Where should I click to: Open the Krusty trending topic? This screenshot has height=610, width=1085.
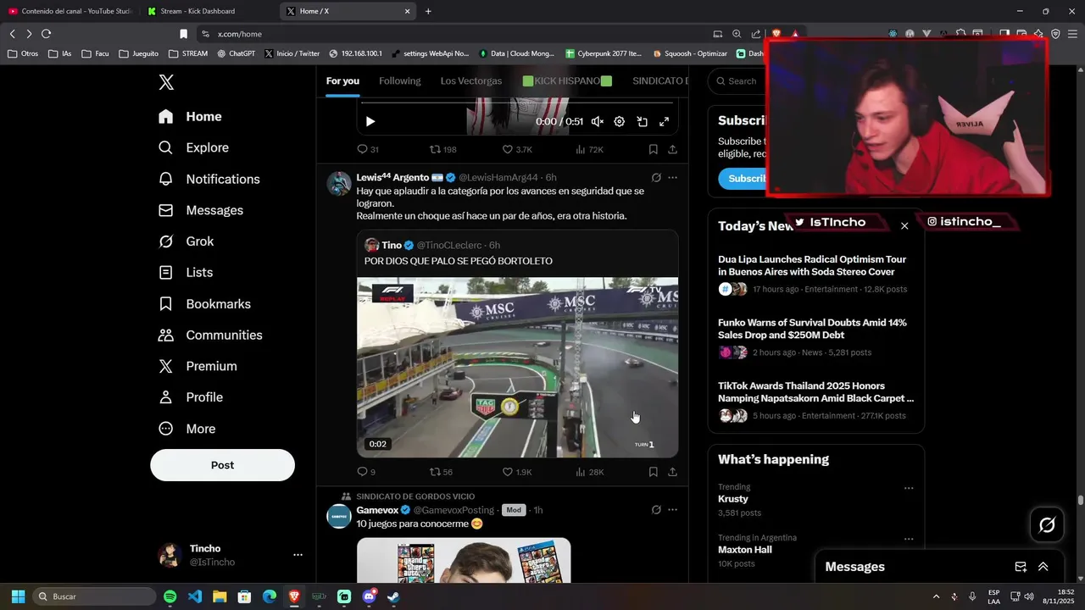click(x=732, y=499)
